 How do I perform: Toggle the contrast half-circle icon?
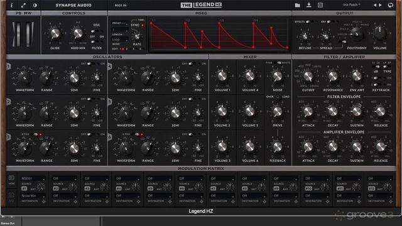coord(35,5)
